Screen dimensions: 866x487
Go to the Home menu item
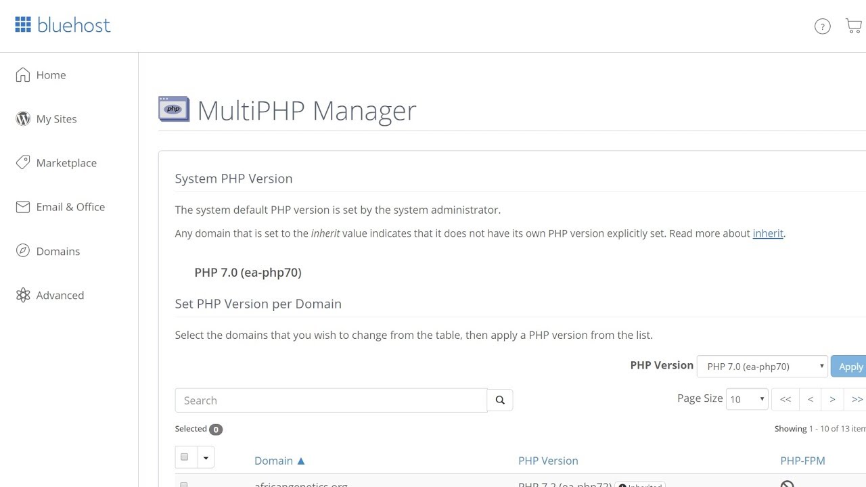(x=51, y=75)
